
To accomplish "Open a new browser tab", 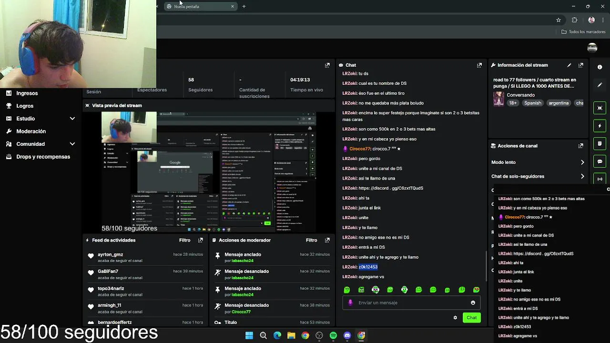I will 244,6.
